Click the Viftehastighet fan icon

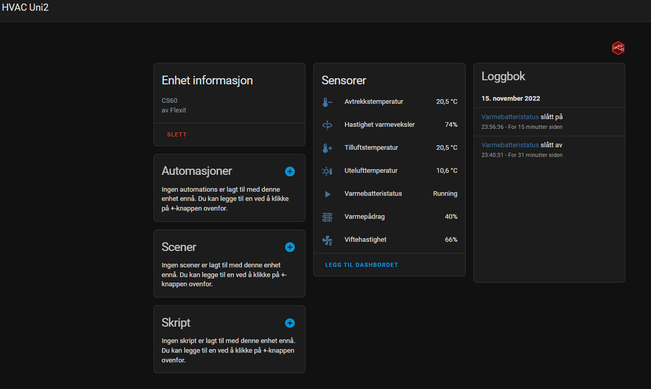(x=327, y=240)
